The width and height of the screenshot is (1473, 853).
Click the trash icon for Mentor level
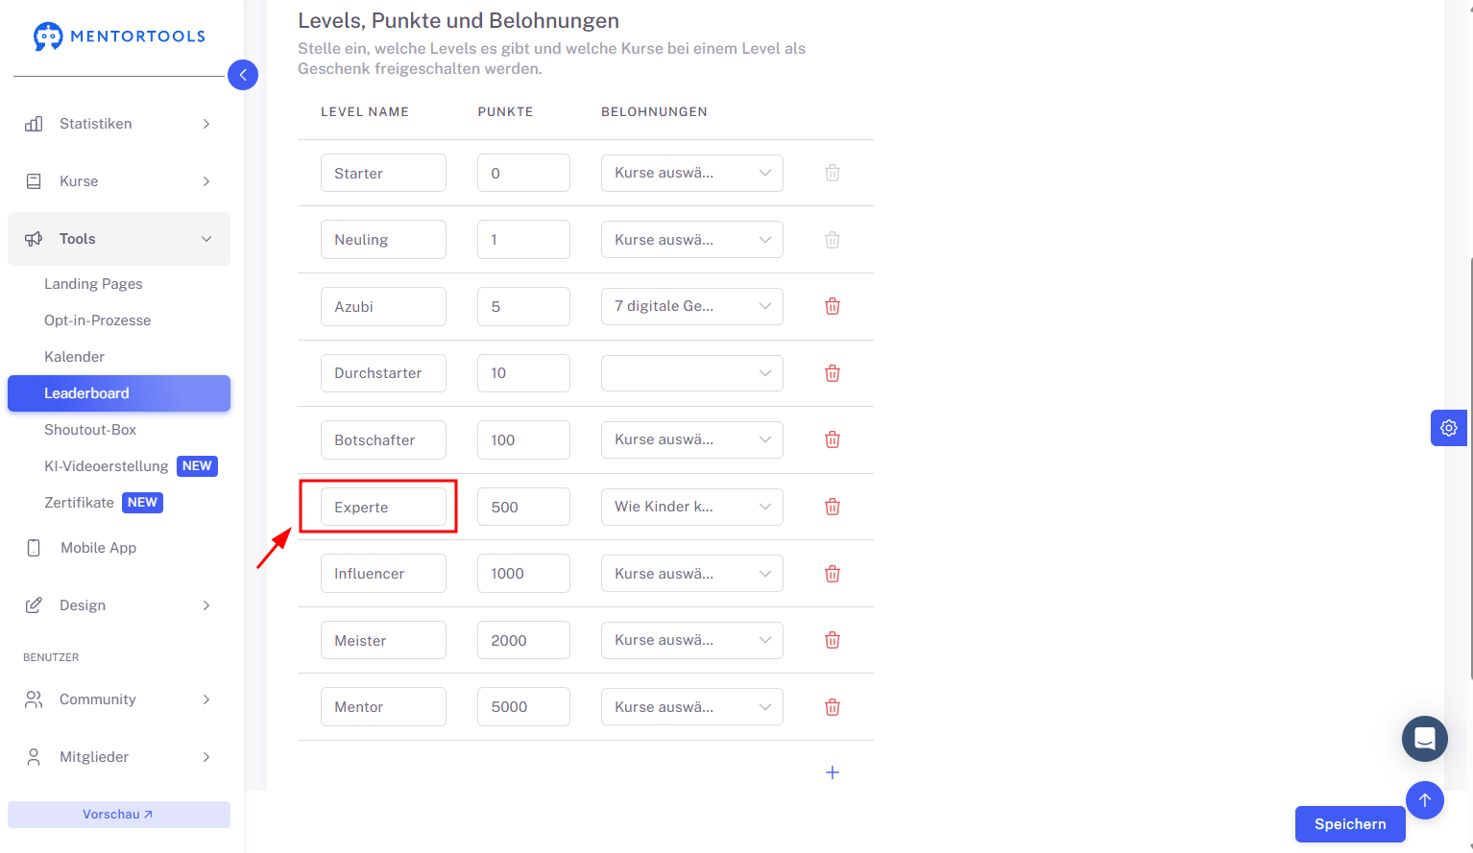click(833, 707)
